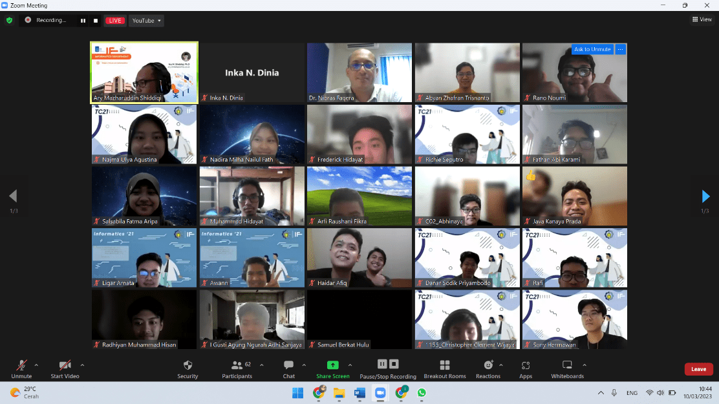Start Video with the camera button

[x=65, y=366]
